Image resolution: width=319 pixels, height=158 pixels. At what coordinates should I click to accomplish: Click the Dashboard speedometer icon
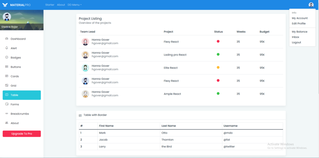tap(7, 39)
